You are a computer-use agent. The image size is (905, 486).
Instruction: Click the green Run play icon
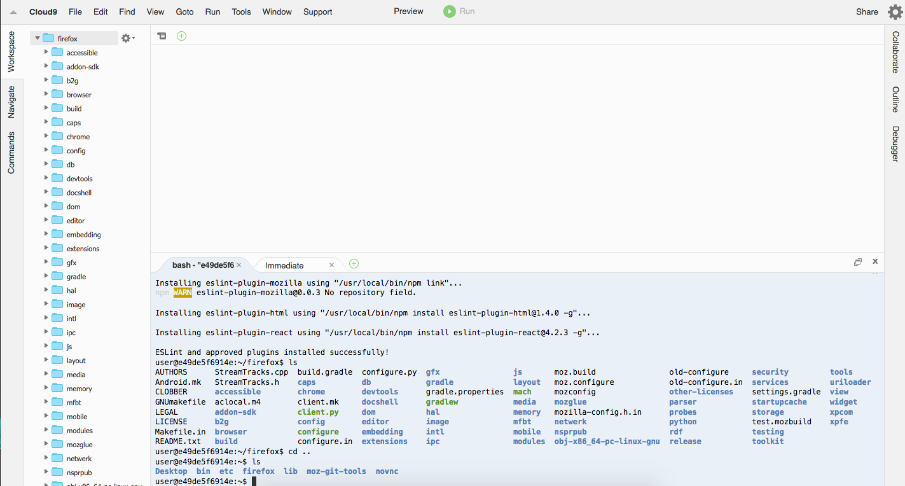[450, 11]
